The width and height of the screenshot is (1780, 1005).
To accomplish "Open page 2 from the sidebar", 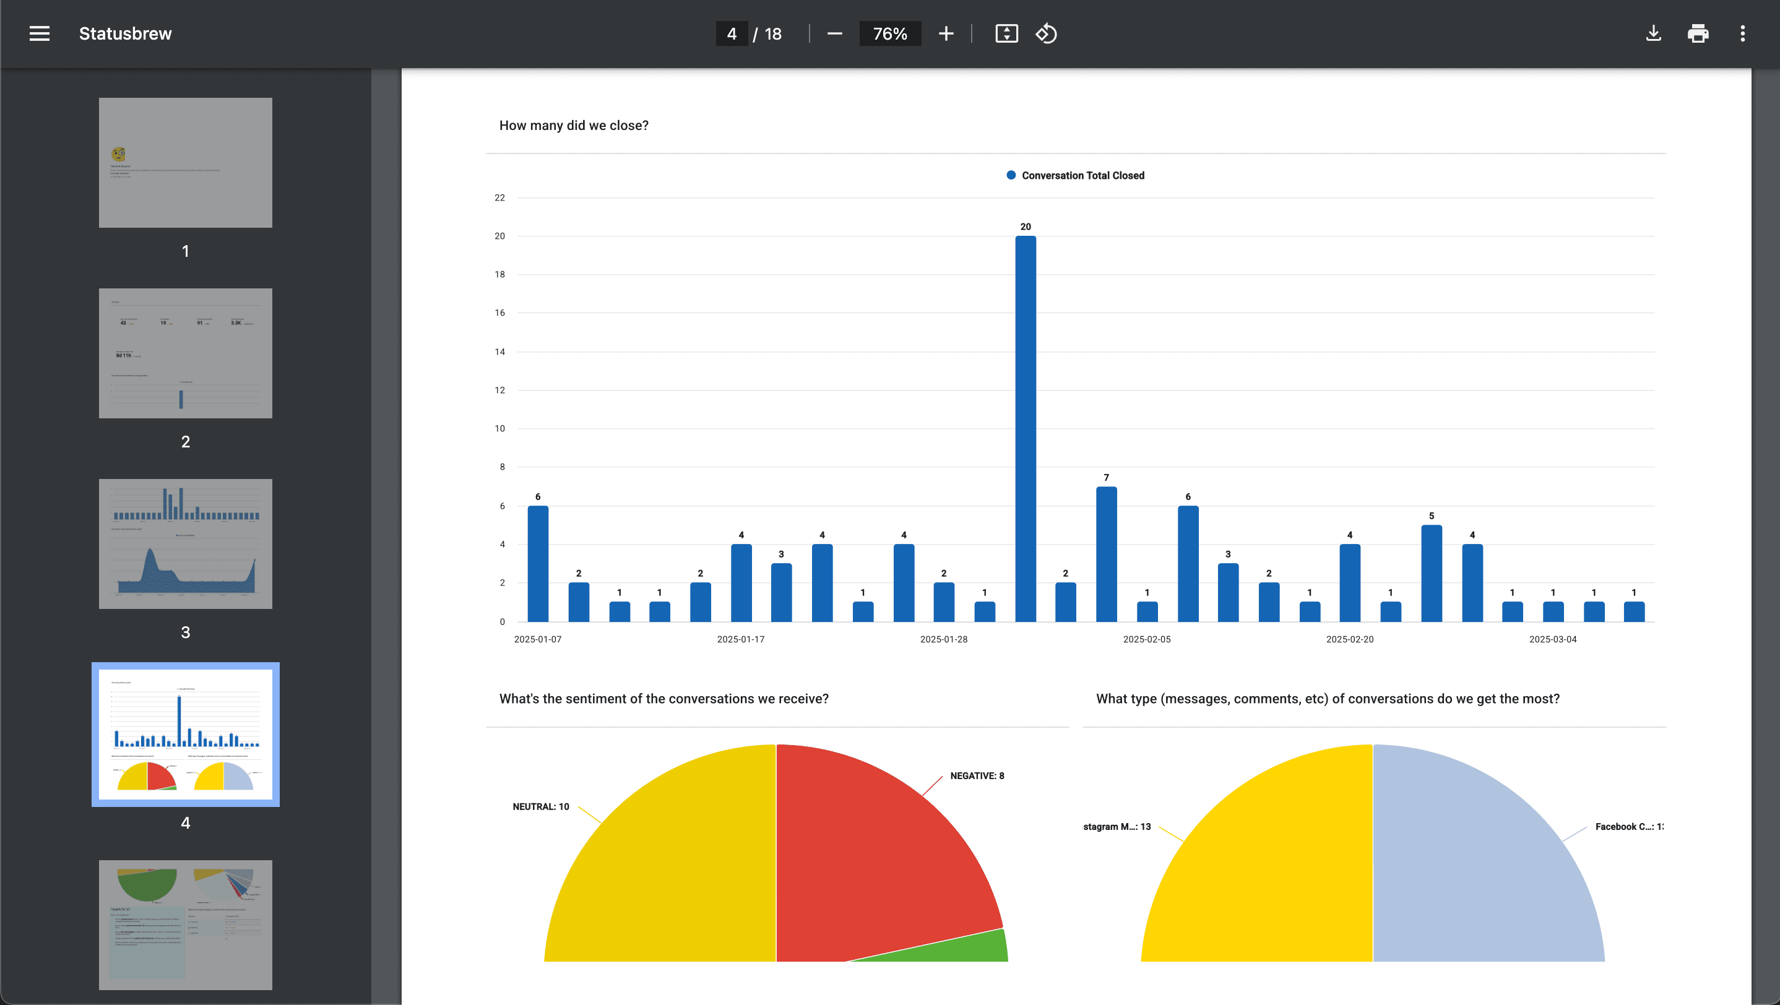I will point(185,353).
